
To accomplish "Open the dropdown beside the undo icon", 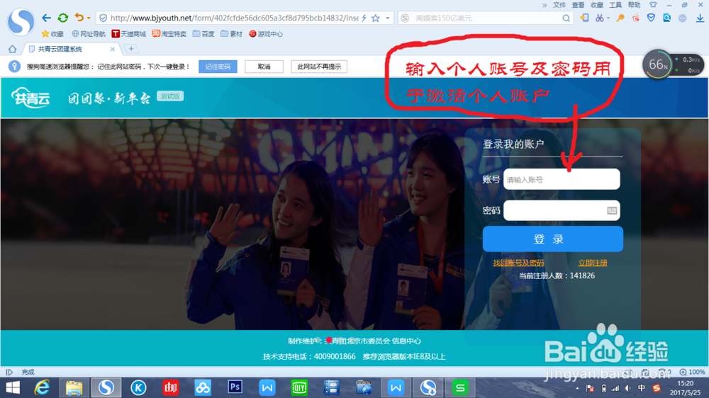I will [x=89, y=18].
